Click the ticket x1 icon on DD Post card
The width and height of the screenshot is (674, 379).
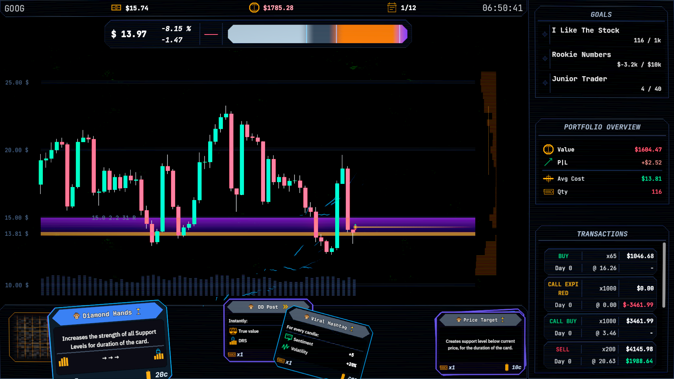click(232, 354)
